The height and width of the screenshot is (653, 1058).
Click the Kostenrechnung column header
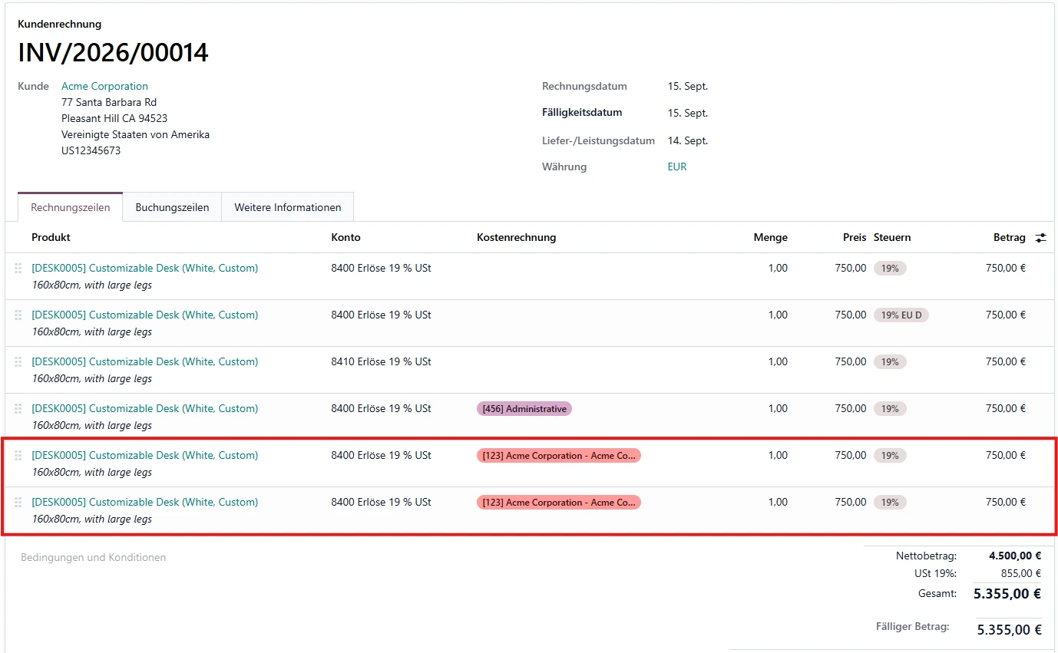[x=516, y=237]
